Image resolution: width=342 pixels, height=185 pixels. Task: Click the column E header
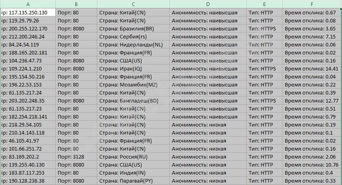(264, 4)
